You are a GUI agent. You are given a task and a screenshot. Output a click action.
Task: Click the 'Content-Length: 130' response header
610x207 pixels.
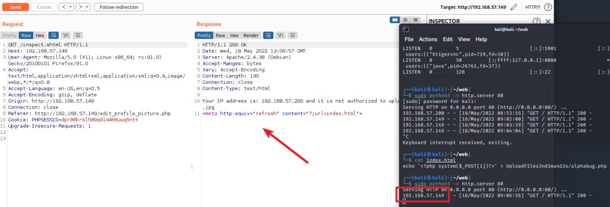(x=230, y=75)
